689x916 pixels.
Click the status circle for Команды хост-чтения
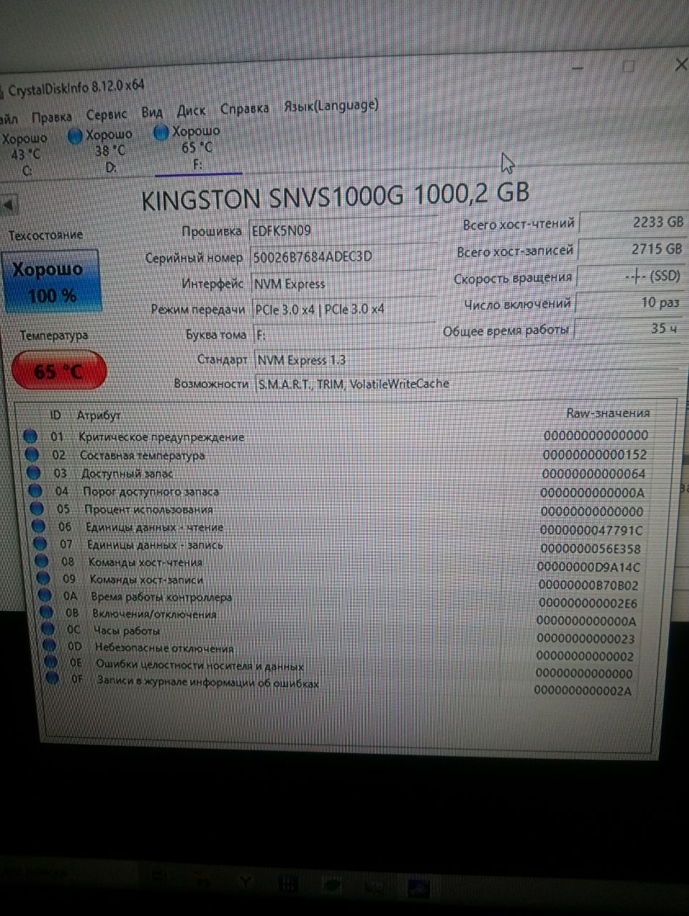coord(43,560)
